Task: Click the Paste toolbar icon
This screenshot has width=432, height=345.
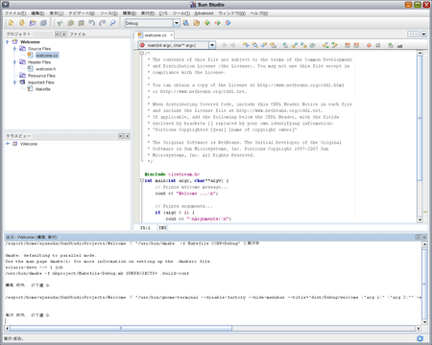Action: point(82,23)
